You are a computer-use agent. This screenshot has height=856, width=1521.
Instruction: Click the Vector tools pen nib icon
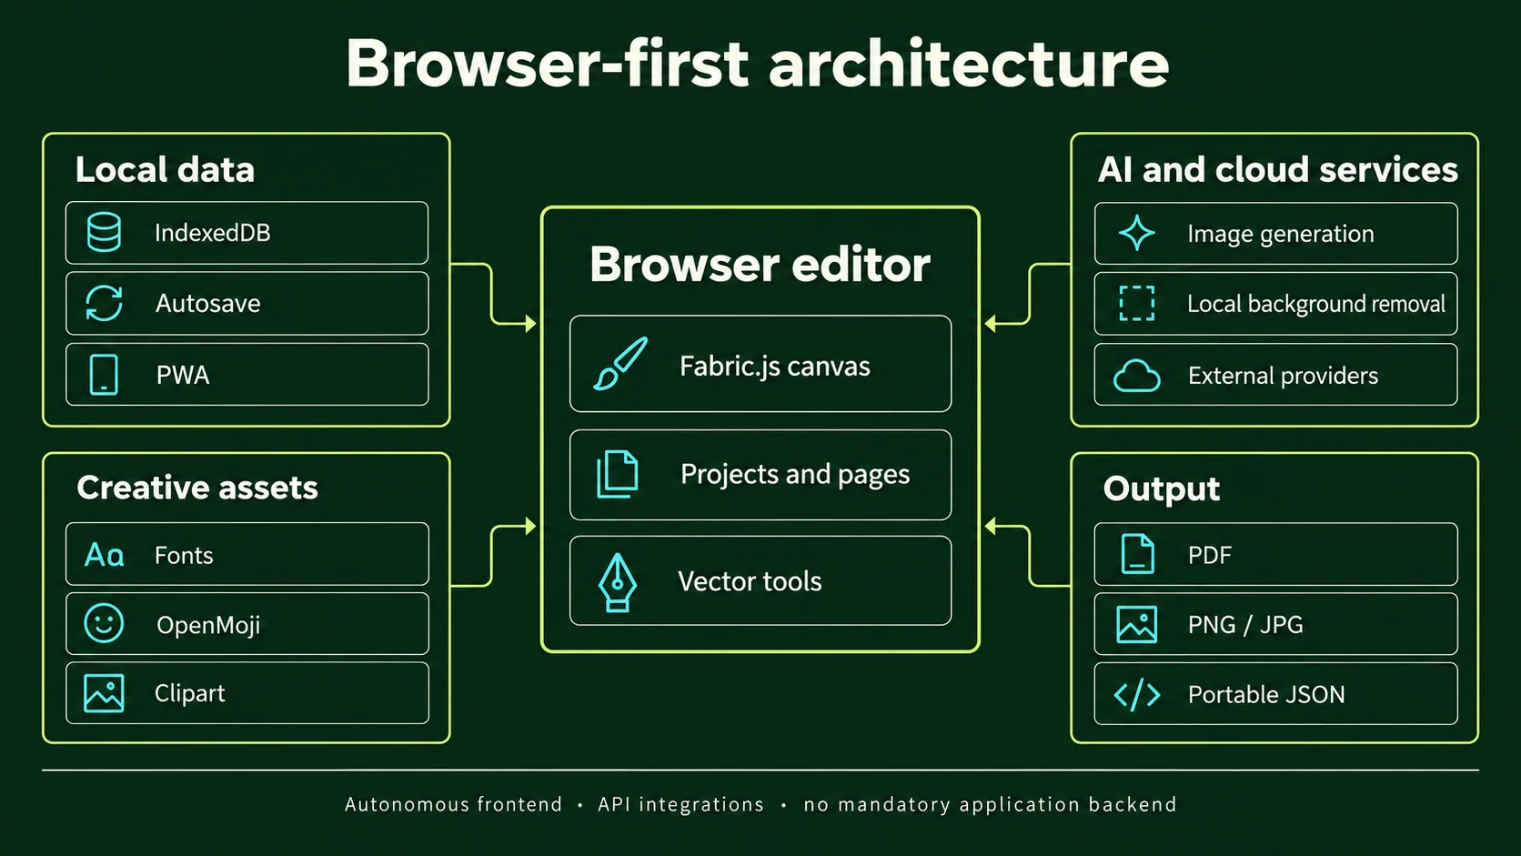[x=618, y=582]
